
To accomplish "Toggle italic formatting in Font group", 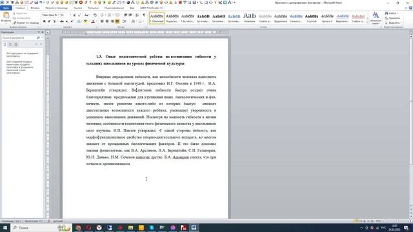I will tap(49, 21).
